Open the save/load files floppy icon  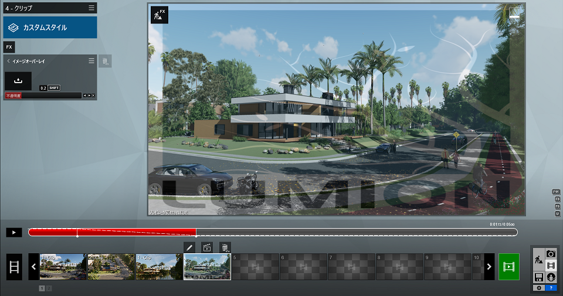(x=538, y=277)
